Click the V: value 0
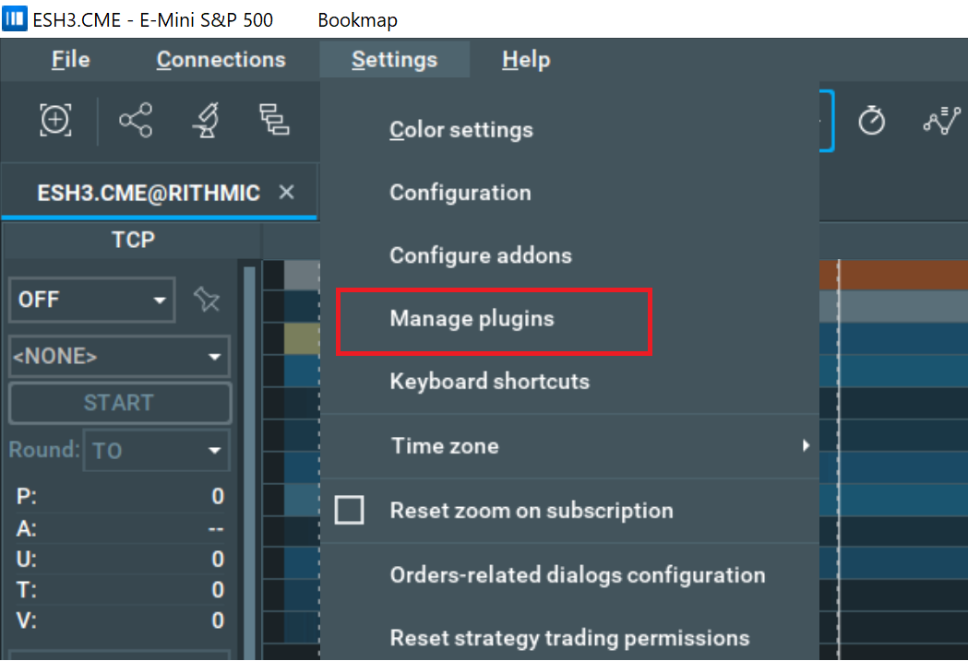 coord(217,620)
